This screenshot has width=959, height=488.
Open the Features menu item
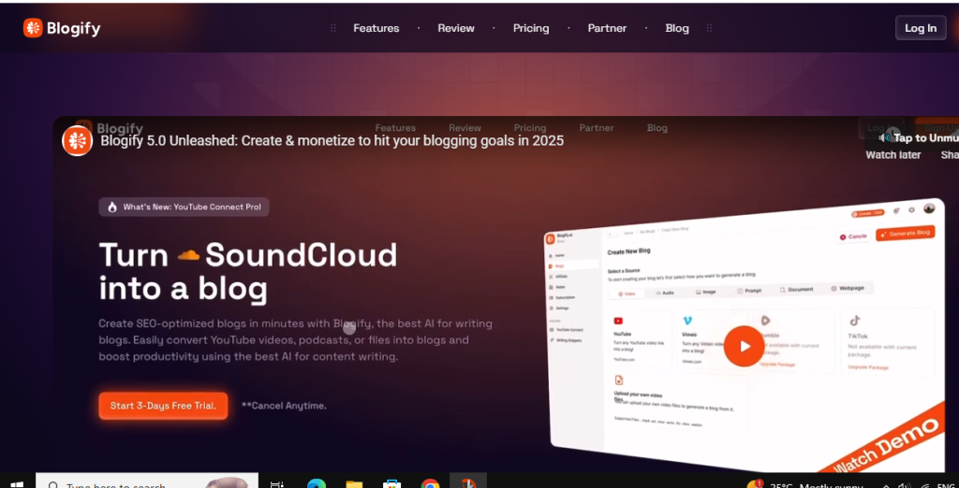click(376, 28)
